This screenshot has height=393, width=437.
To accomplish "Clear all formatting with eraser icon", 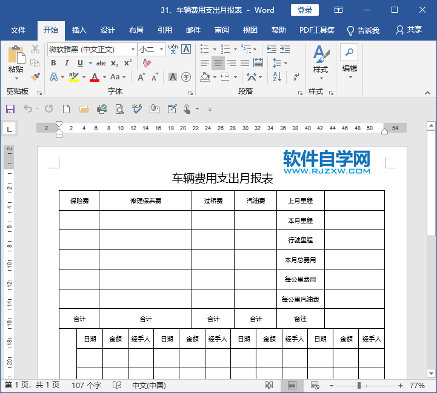I will coord(147,63).
